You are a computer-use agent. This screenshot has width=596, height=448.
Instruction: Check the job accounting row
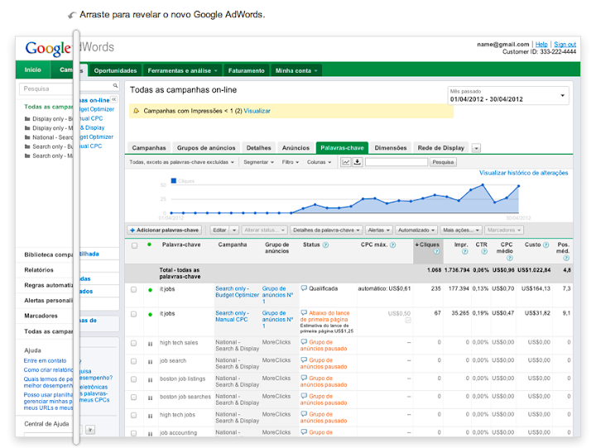(x=134, y=433)
